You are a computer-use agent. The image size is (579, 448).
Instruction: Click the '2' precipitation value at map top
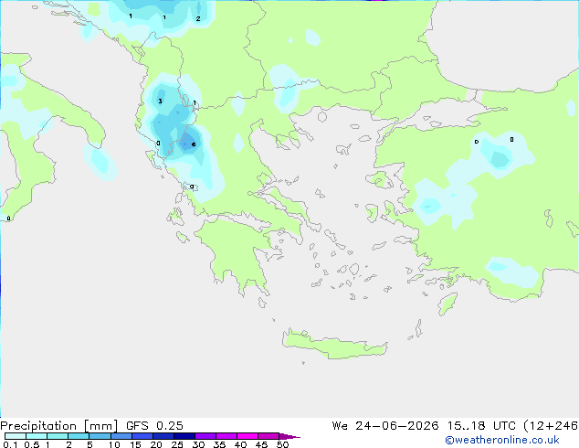point(198,18)
